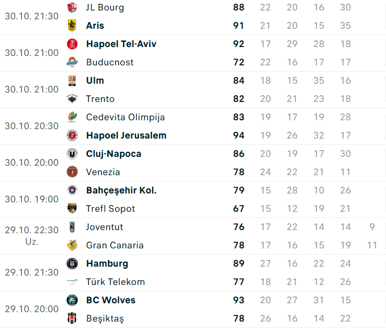This screenshot has width=386, height=331.
Task: Open the Hapoel Tel-Aviv red logo
Action: pyautogui.click(x=72, y=44)
